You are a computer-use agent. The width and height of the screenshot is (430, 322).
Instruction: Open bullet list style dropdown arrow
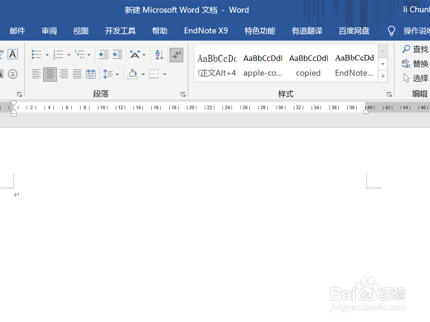pos(47,55)
